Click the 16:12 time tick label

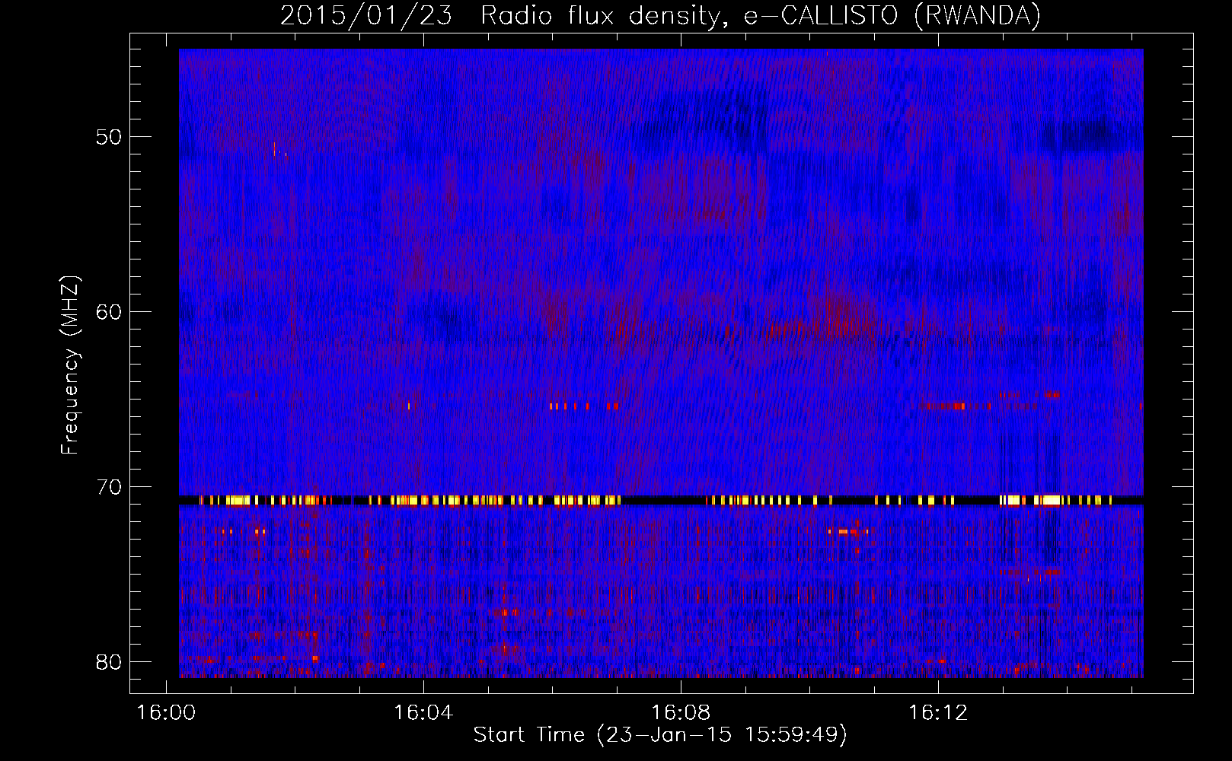pos(938,712)
